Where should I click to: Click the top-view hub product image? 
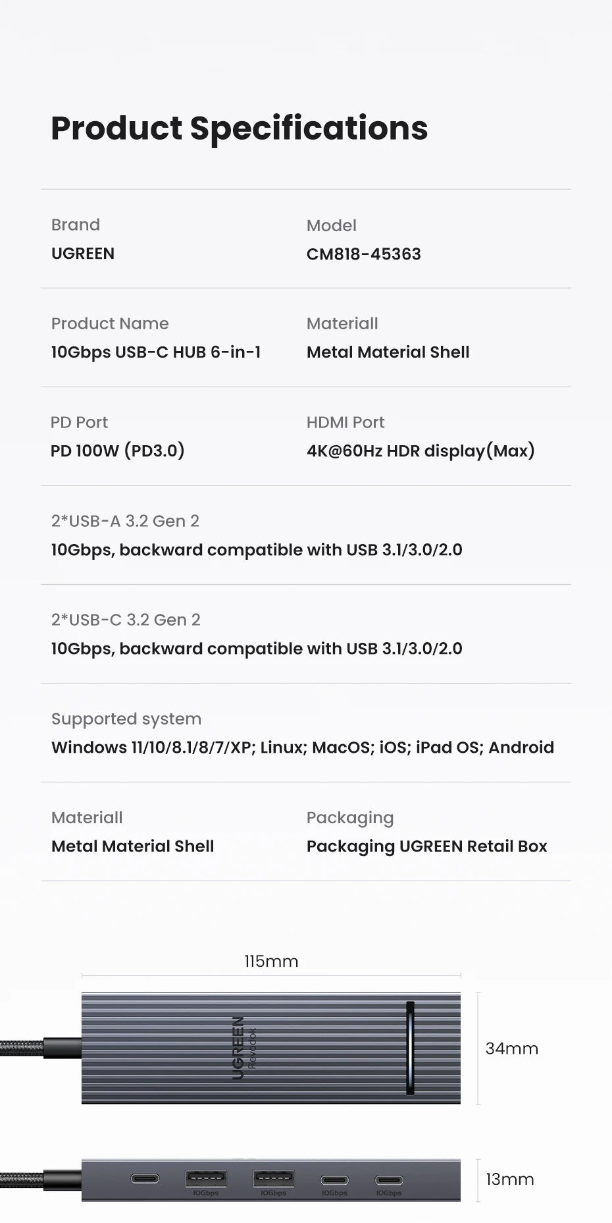coord(271,1048)
